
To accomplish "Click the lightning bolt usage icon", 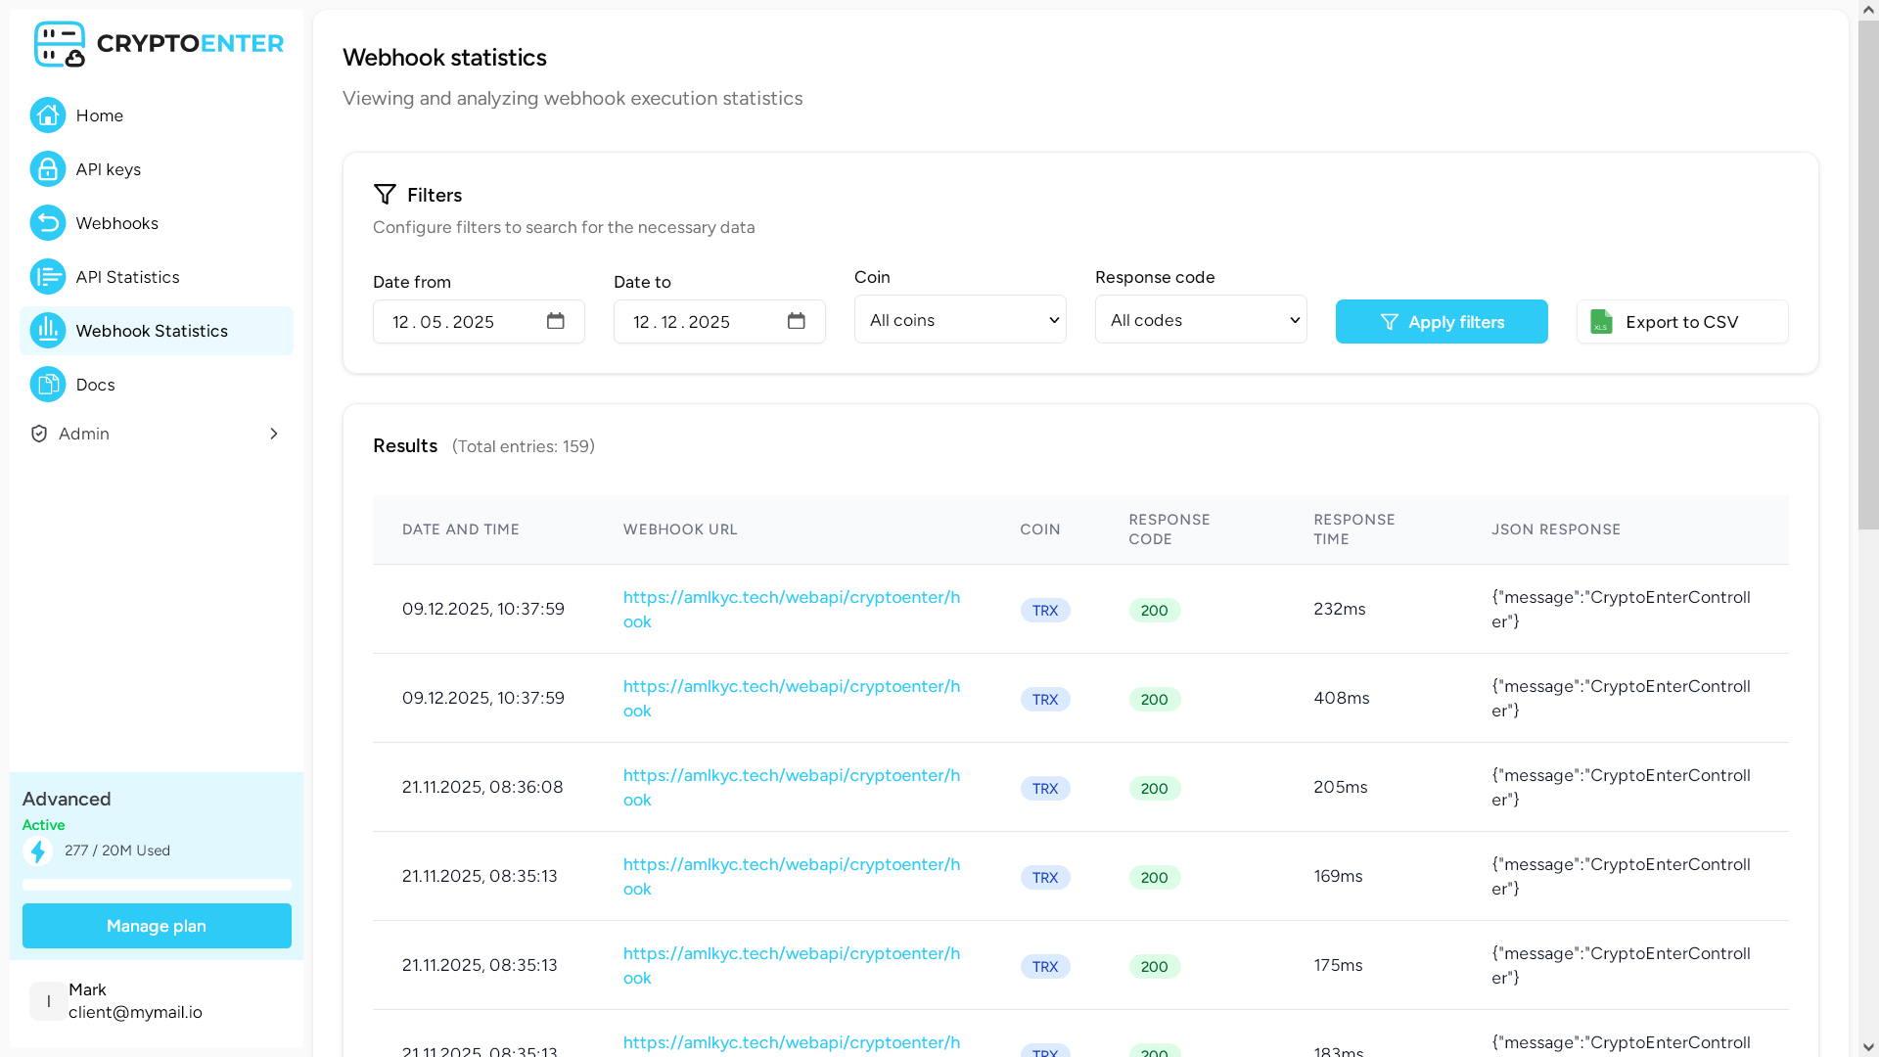I will (x=38, y=851).
